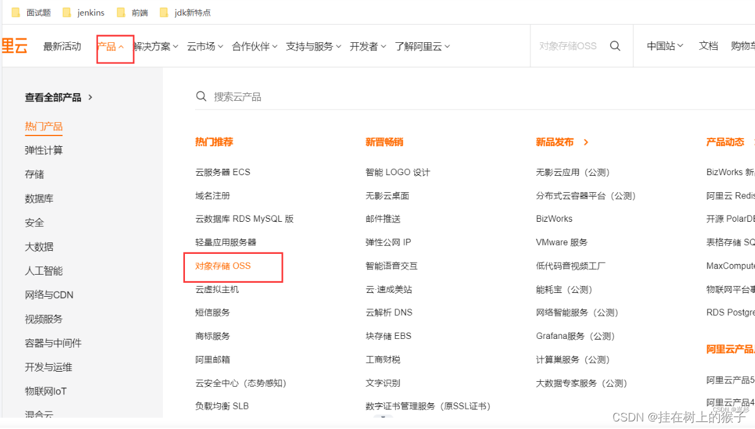This screenshot has height=429, width=755.
Task: Open the 前端 bookmark folder
Action: [133, 13]
